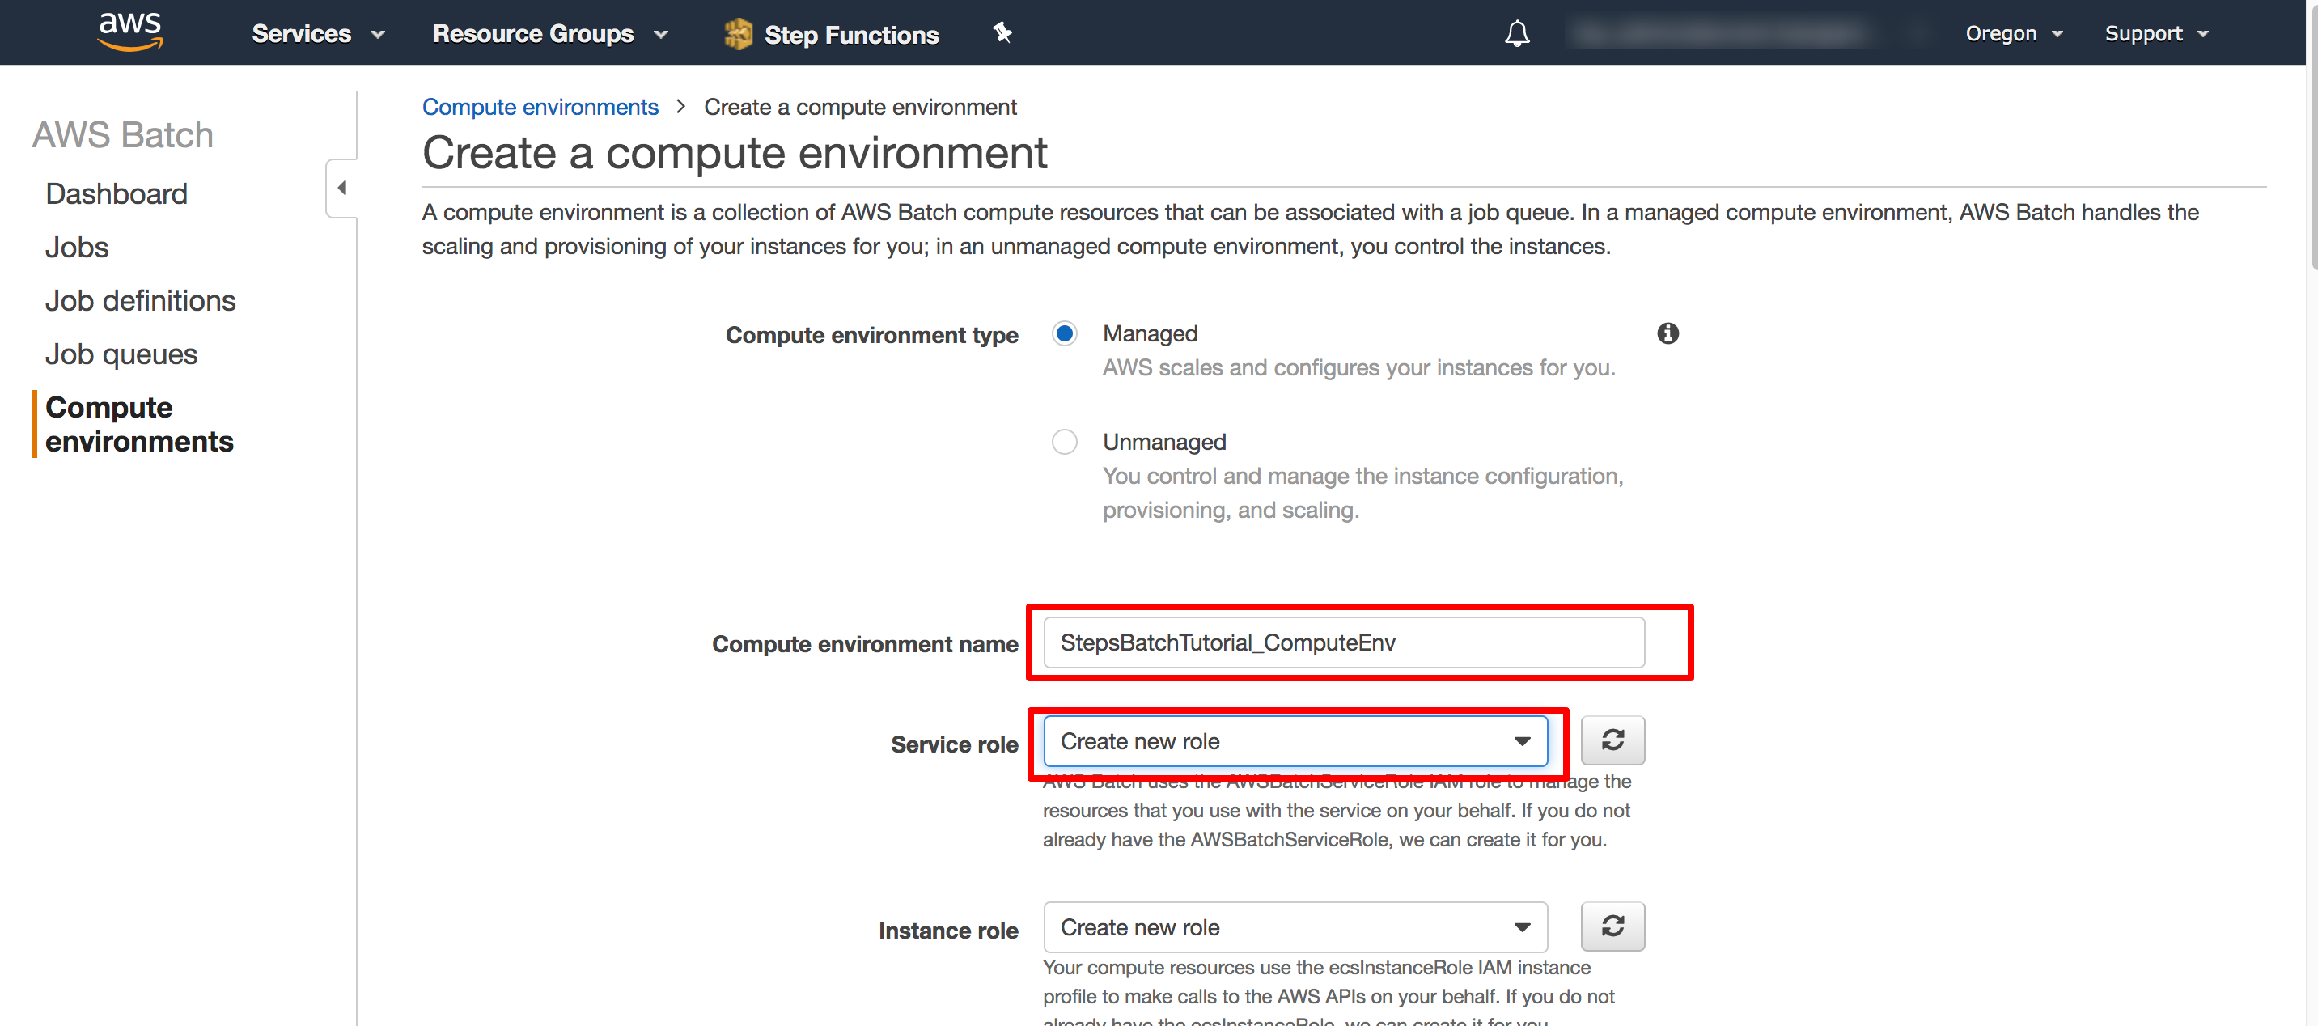Click the pin shortcut icon in navbar
Screen dimensions: 2318x1026
[x=1002, y=33]
